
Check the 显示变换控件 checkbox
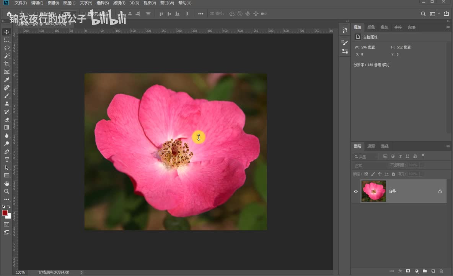84,14
